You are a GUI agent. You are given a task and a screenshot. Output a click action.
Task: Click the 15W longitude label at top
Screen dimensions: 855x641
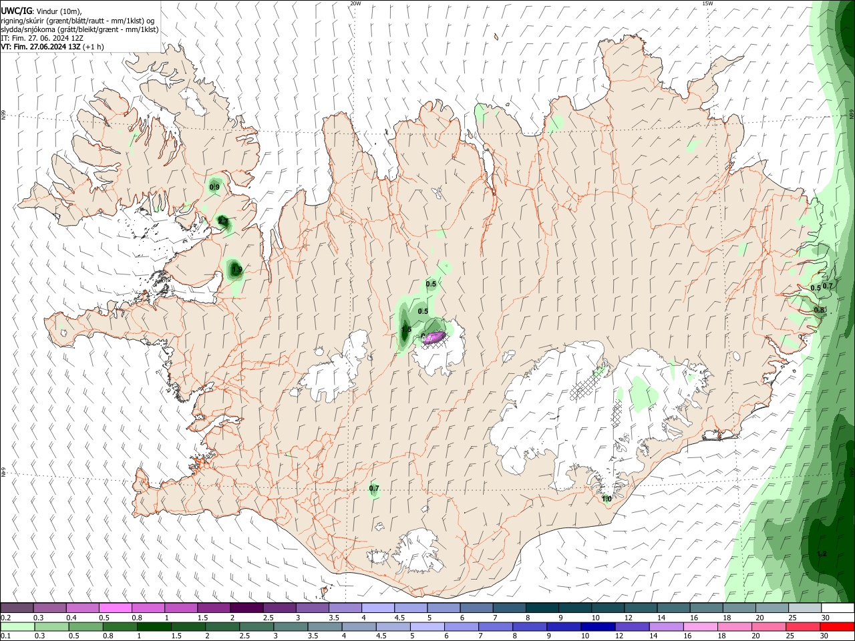pyautogui.click(x=708, y=3)
